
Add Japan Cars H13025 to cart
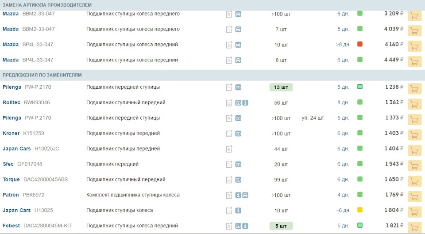click(415, 212)
